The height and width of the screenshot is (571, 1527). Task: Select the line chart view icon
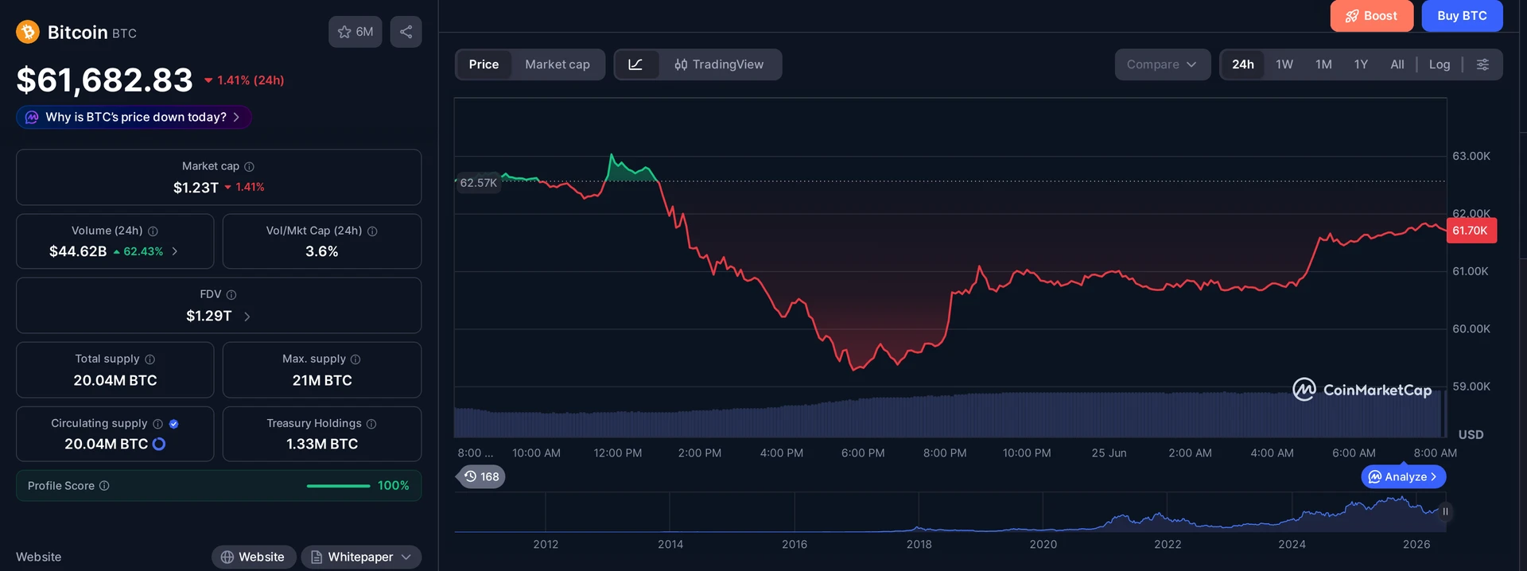pyautogui.click(x=635, y=64)
